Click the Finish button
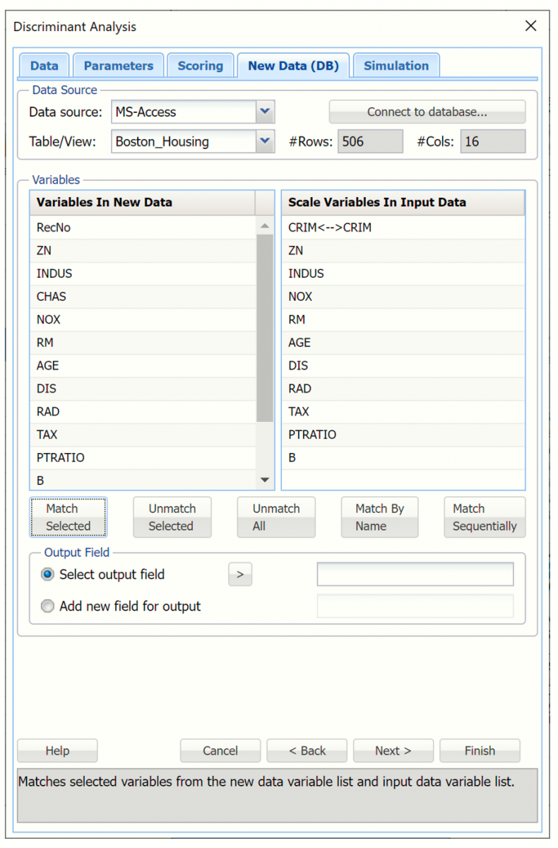The width and height of the screenshot is (558, 848). tap(480, 750)
